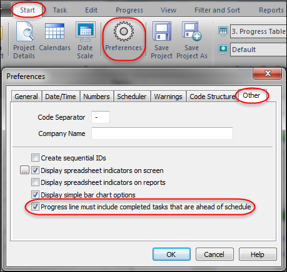Switch to the Task ribbon tab
The width and height of the screenshot is (287, 272).
(x=60, y=10)
